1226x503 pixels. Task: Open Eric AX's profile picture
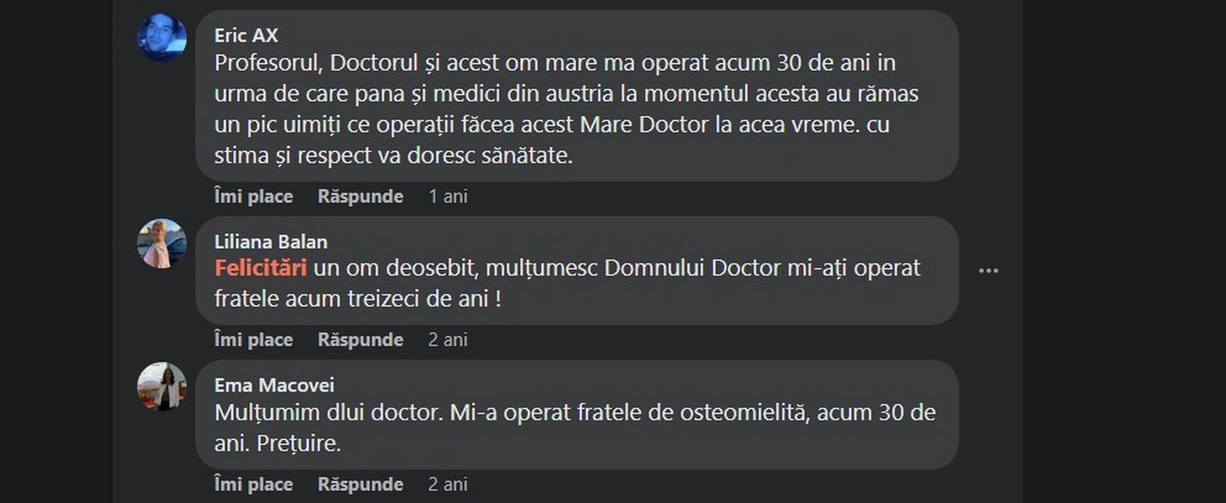pyautogui.click(x=162, y=37)
